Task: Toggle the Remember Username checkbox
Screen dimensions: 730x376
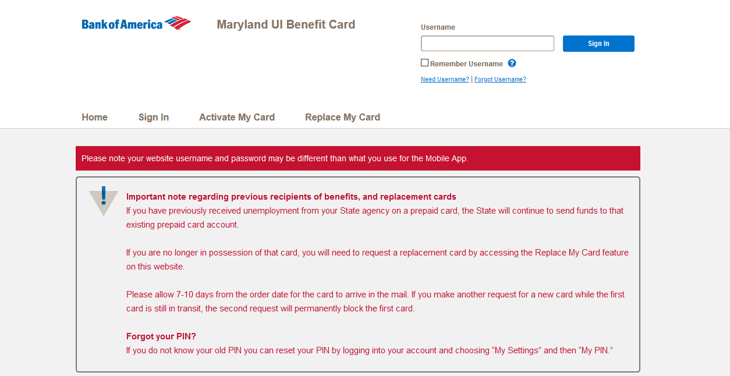Action: tap(424, 63)
